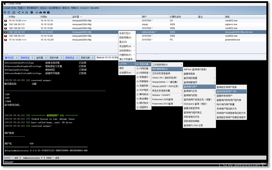This screenshot has height=170, width=272.
Task: Sort by the 计算机名称 column header
Action: click(183, 17)
